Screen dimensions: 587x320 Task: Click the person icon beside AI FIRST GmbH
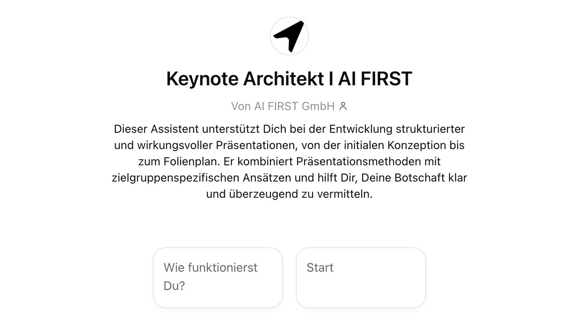point(344,106)
